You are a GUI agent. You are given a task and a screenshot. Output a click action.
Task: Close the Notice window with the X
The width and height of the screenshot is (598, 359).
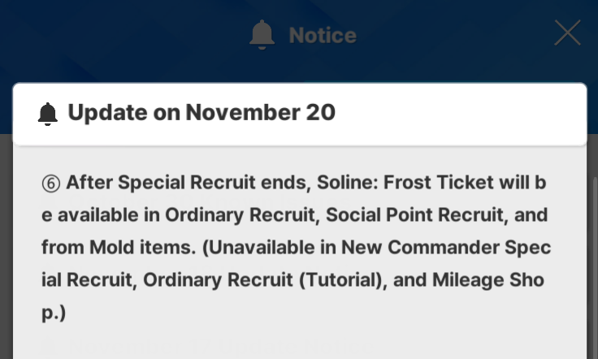click(x=567, y=32)
